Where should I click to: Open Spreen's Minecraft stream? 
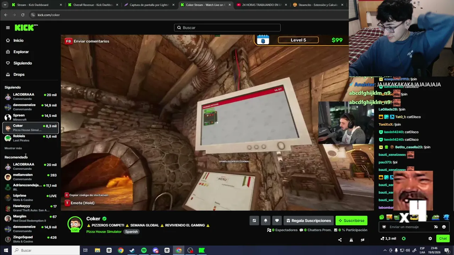coord(31,117)
